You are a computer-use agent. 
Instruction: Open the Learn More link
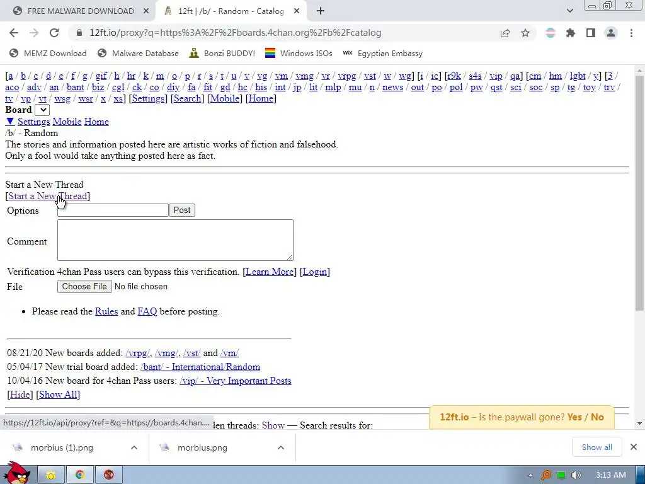270,272
